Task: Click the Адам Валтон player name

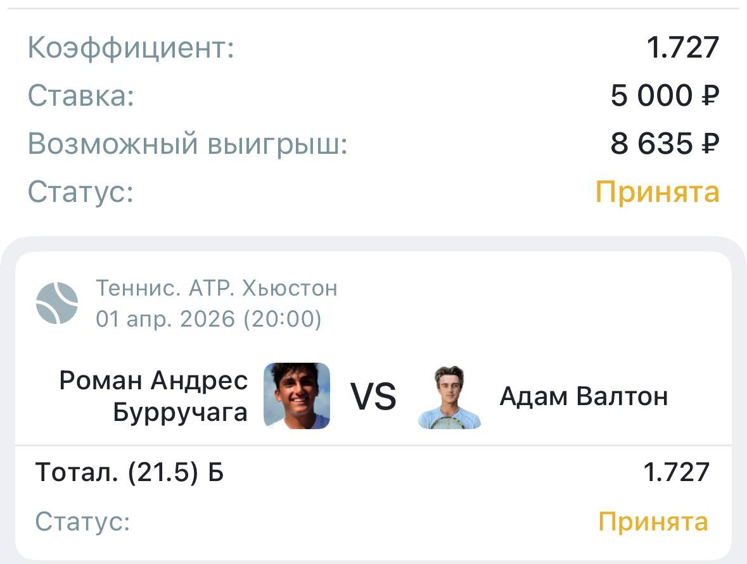Action: coord(584,396)
